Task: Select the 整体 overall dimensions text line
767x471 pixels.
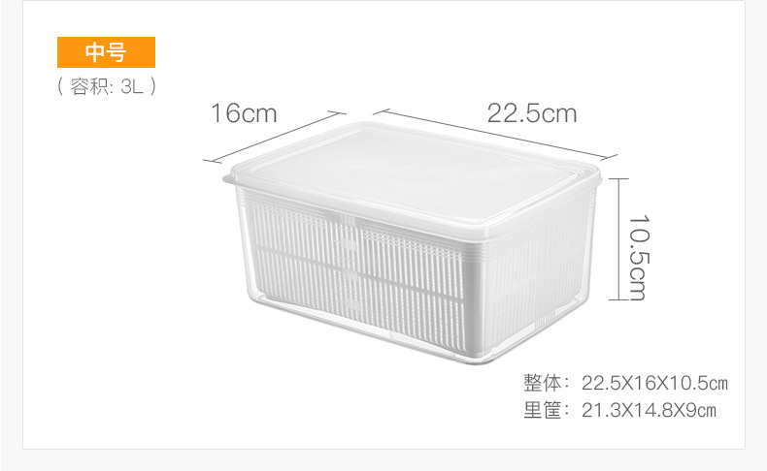Action: (x=625, y=383)
